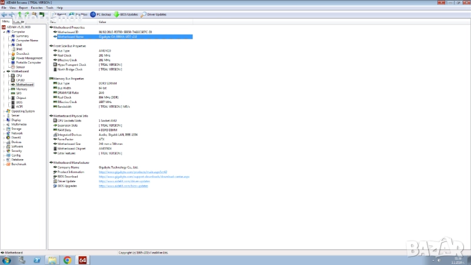Collapse the Computer tree node
Viewport: 471px width, 265px height.
(4, 32)
